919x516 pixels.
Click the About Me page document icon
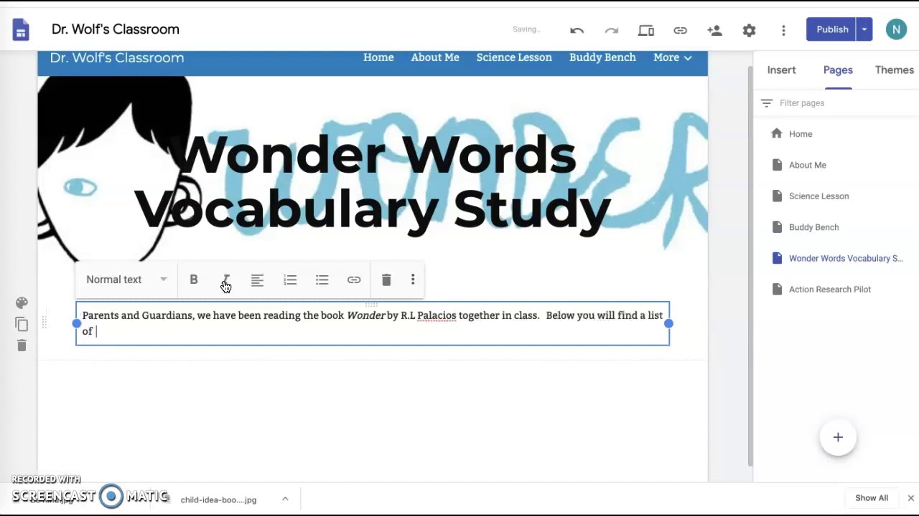pyautogui.click(x=776, y=165)
